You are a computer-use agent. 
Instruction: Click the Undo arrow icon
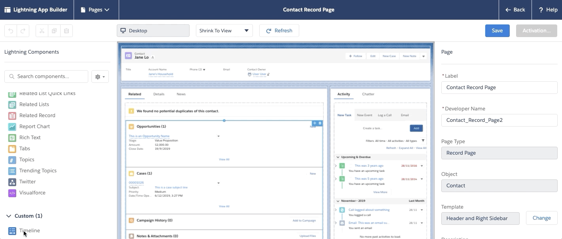(x=11, y=31)
